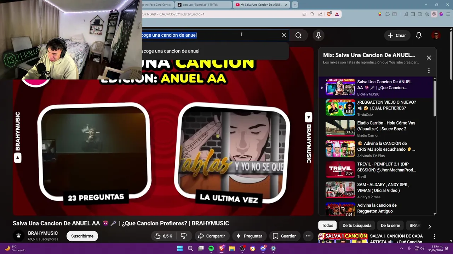Open taskbar Search magnifier

190,248
